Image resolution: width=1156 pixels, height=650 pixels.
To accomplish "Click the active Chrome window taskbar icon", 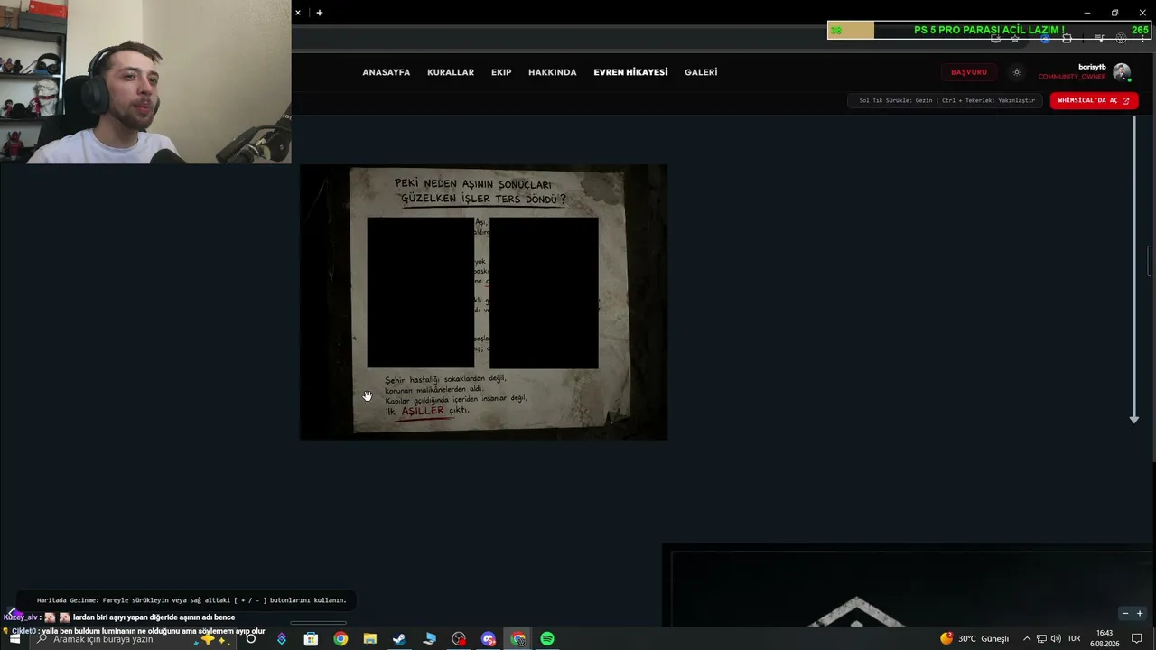I will click(518, 639).
